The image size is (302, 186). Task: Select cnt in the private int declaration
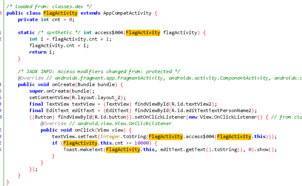point(56,19)
